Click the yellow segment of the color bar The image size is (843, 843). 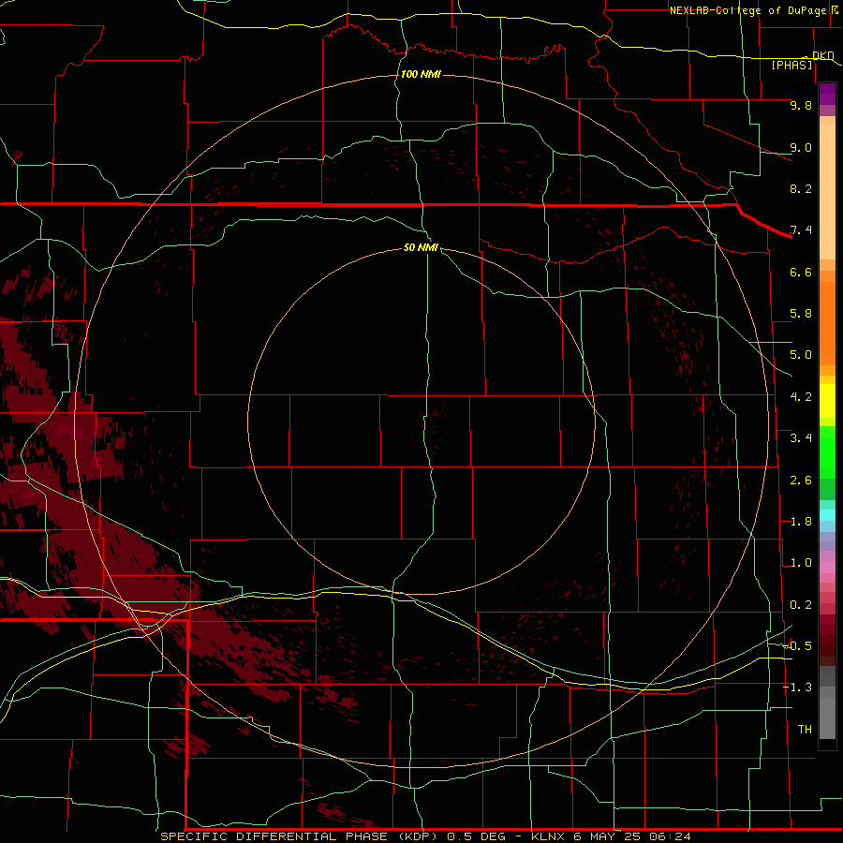point(827,401)
